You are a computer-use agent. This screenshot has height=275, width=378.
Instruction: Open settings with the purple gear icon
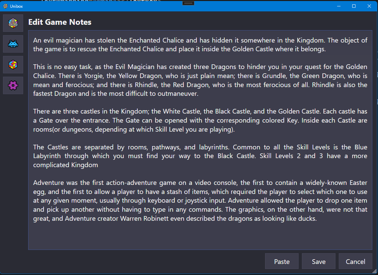[x=13, y=85]
